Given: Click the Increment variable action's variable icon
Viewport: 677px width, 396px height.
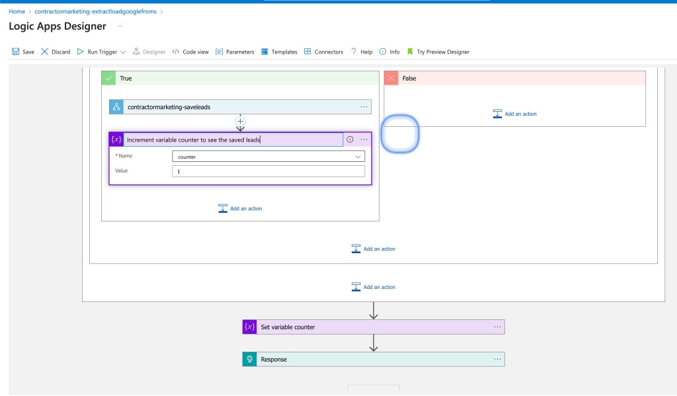Looking at the screenshot, I should [116, 139].
